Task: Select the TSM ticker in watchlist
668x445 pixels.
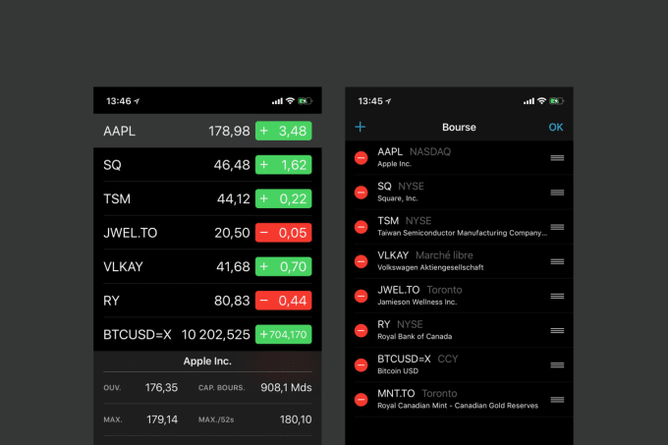Action: pos(117,198)
